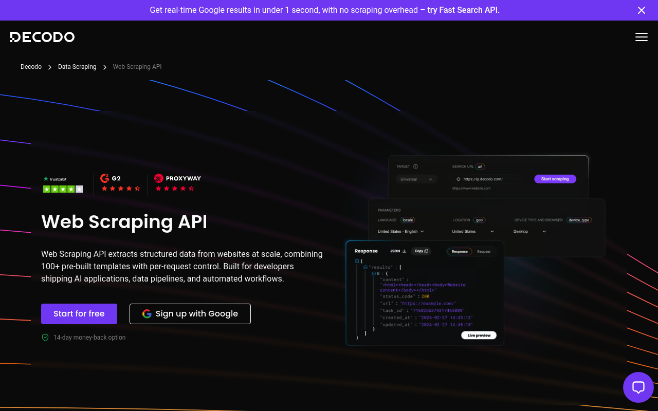
Task: Click the Web Scraping API heading
Action: [x=124, y=222]
